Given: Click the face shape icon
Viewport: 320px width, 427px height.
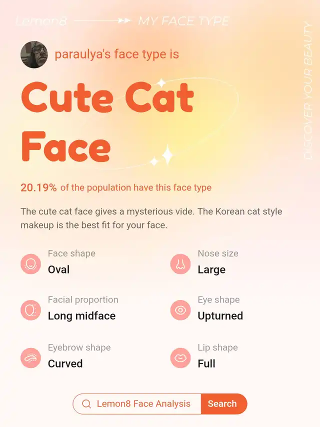Looking at the screenshot, I should coord(31,264).
